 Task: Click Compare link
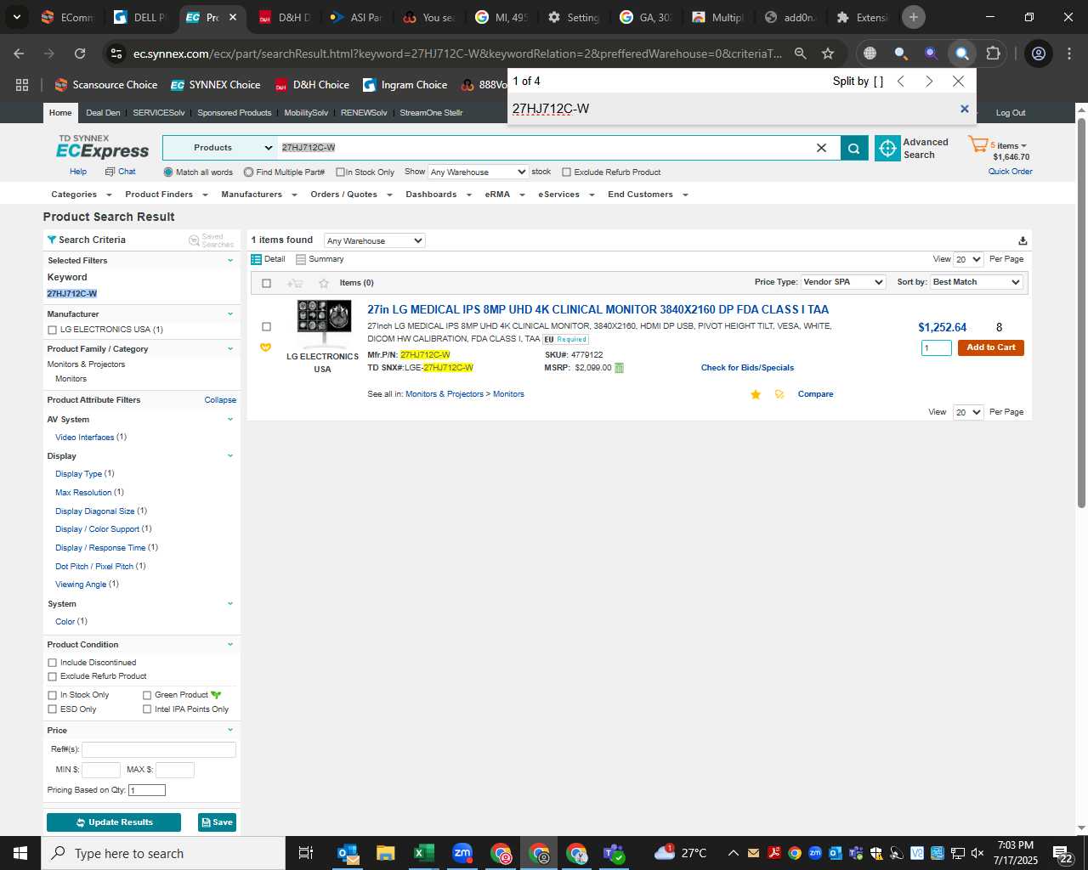[x=815, y=394]
